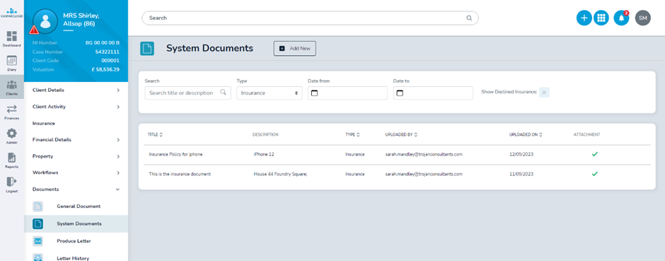Click the General Document sidebar icon
Viewport: 665px width, 261px height.
(x=38, y=207)
